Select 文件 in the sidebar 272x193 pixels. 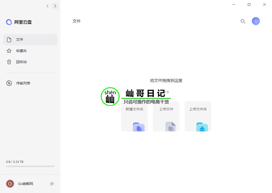click(30, 40)
